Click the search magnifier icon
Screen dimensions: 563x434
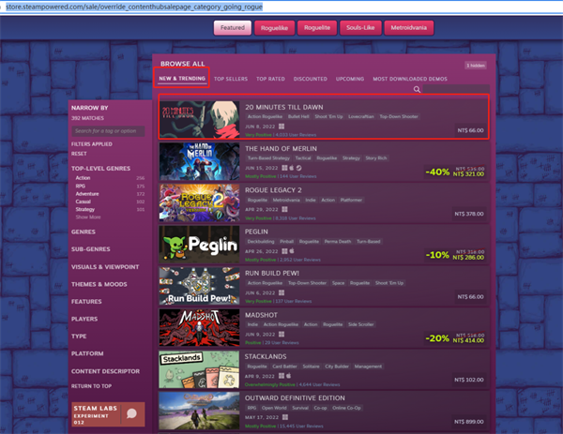pos(417,89)
